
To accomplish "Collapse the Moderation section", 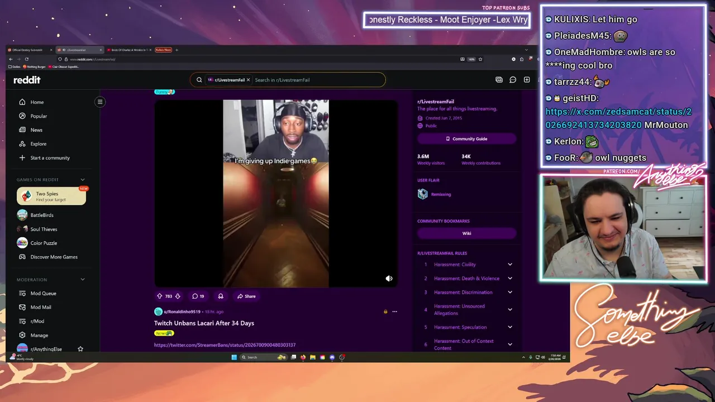I will point(83,280).
